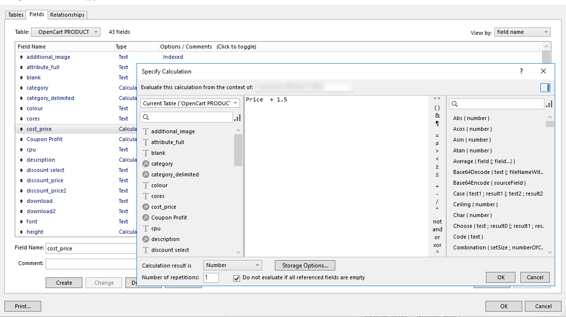Image resolution: width=566 pixels, height=317 pixels.
Task: Click the Create field button
Action: 64,283
